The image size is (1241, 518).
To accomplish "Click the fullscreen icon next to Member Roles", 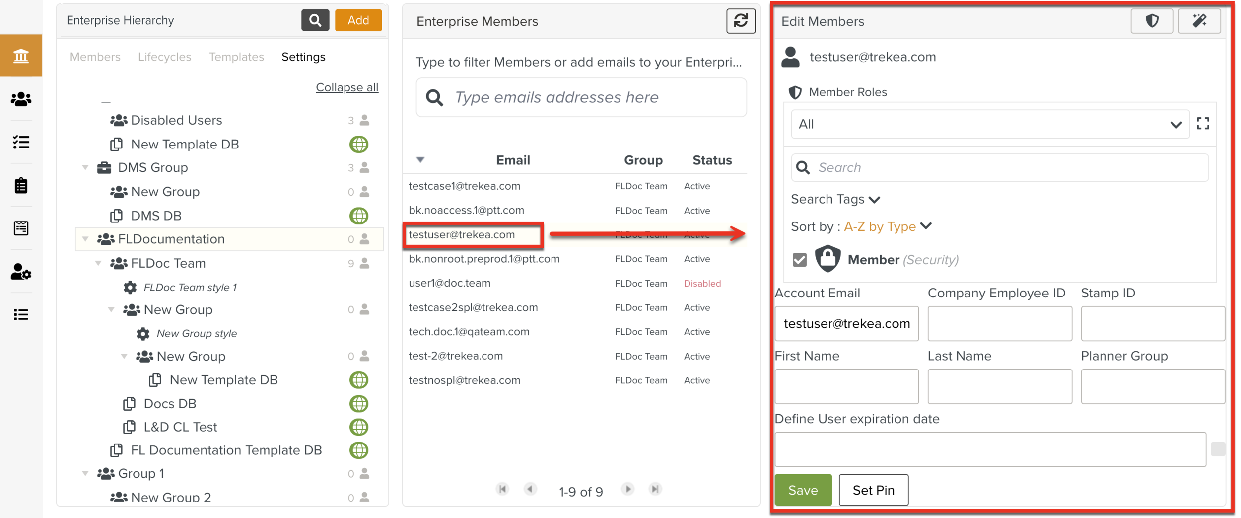I will (1203, 123).
